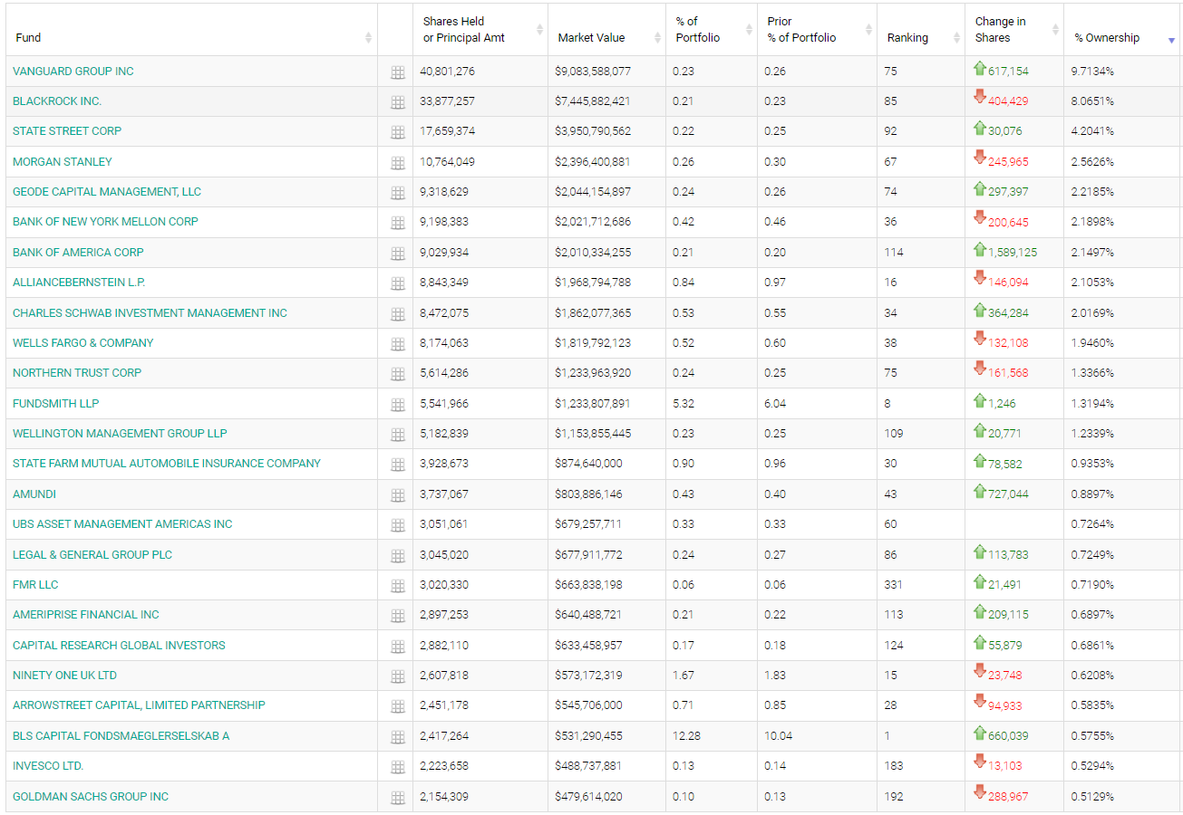Sort by Prior % of Portfolio column
The width and height of the screenshot is (1183, 815).
pyautogui.click(x=817, y=30)
